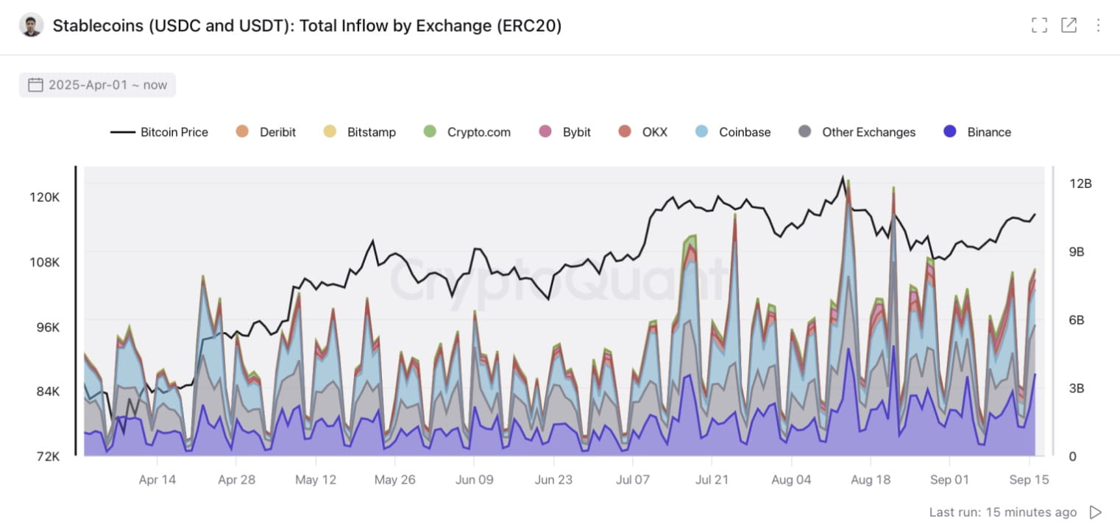Click the Sep 15 axis label on chart
This screenshot has width=1120, height=529.
1029,480
